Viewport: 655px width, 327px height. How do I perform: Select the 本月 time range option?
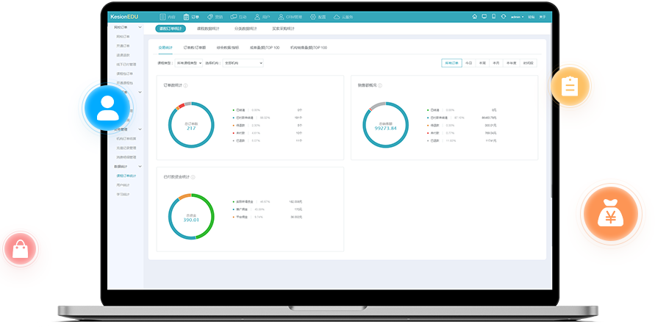click(x=496, y=63)
